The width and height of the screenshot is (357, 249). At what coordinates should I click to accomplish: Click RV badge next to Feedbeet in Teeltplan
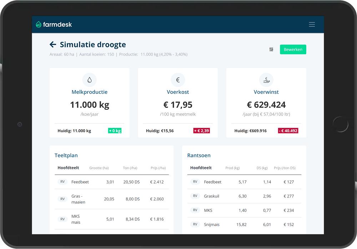click(62, 182)
